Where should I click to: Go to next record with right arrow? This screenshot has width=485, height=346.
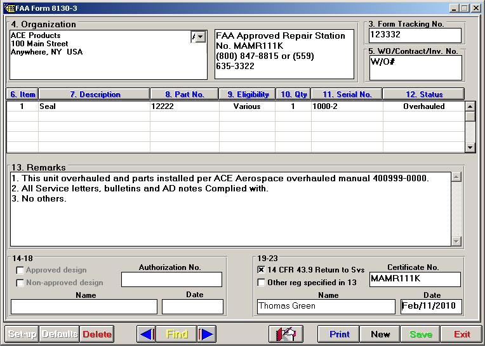[x=207, y=334]
